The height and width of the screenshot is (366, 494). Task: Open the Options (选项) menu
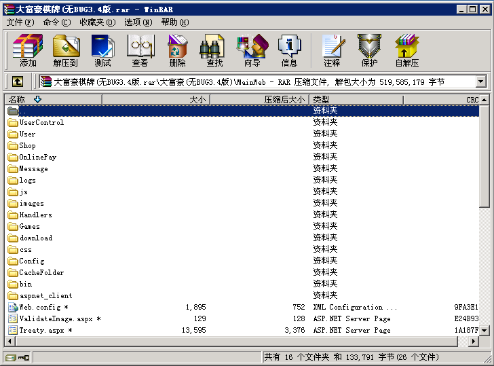coord(138,22)
